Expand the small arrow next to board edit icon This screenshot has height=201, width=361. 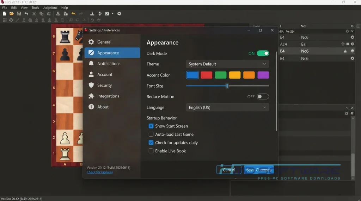click(x=112, y=14)
